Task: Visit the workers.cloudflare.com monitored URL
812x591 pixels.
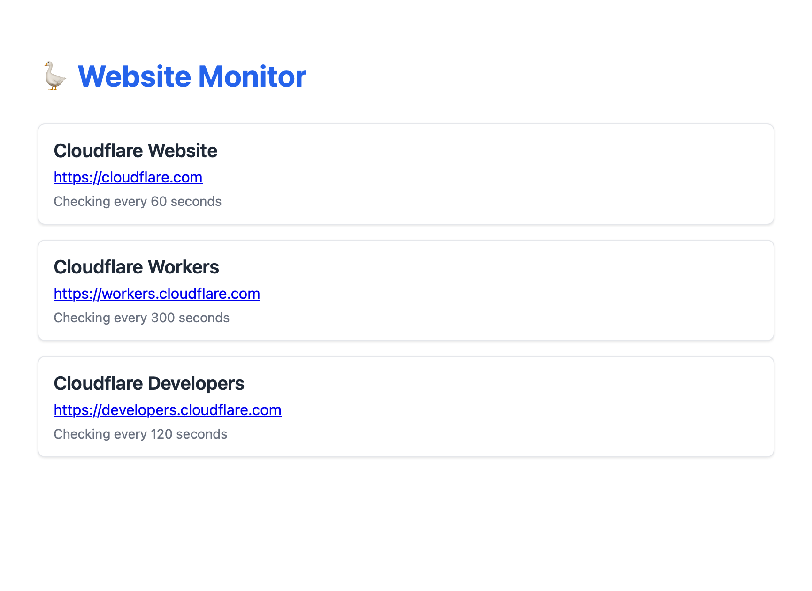Action: [157, 294]
